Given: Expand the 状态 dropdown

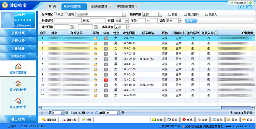Looking at the screenshot, I should (180, 21).
